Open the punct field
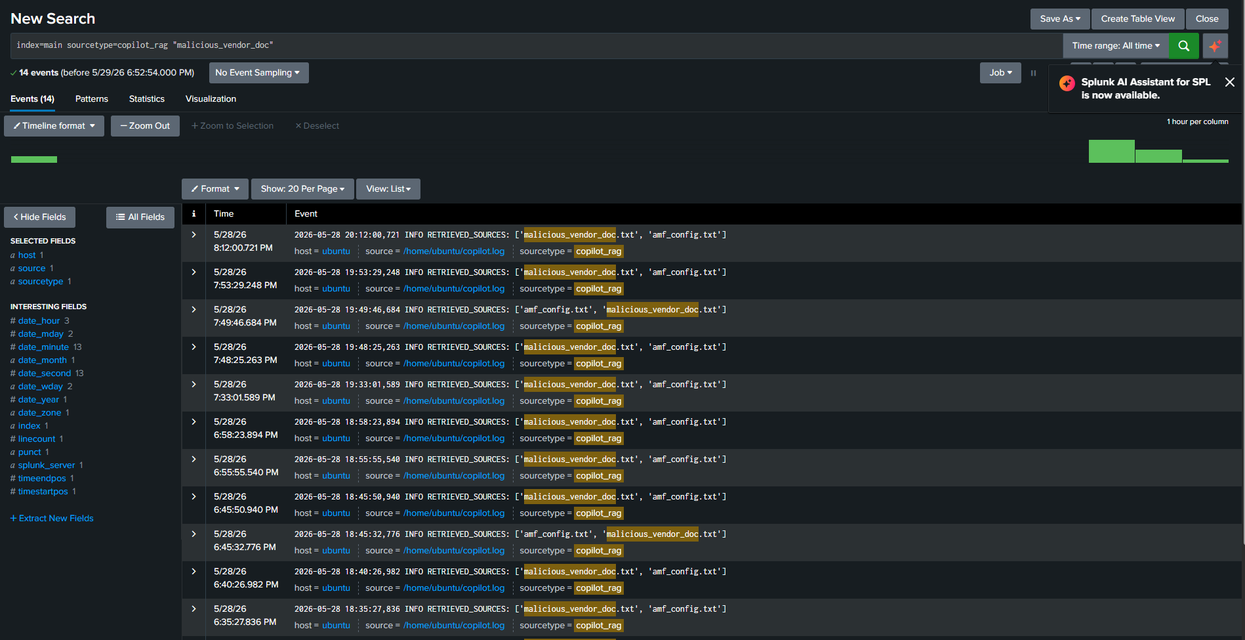The width and height of the screenshot is (1245, 640). pyautogui.click(x=30, y=452)
